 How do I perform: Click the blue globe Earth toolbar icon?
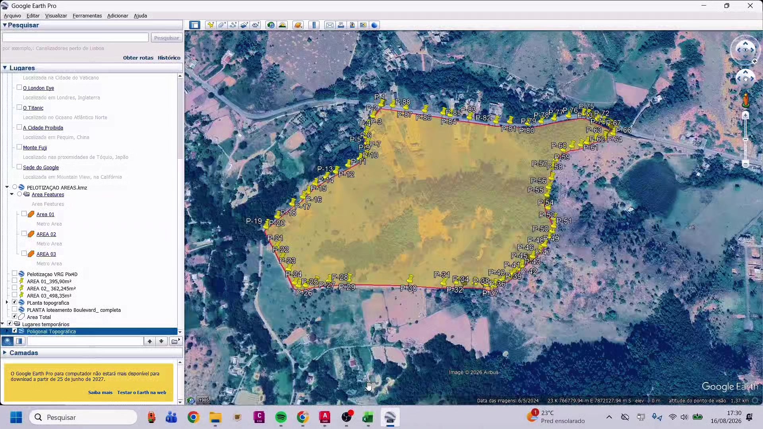pos(374,25)
